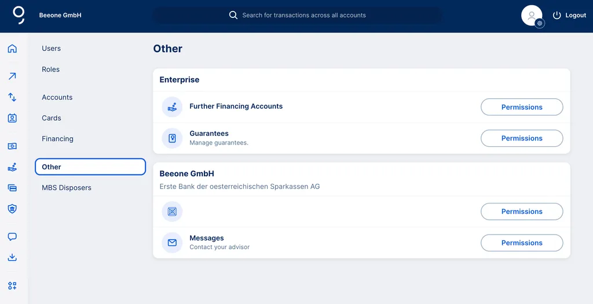Screen dimensions: 593x304
Task: Open the chat bubble messages sidebar icon
Action: (12, 237)
